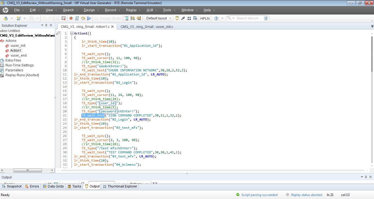Open the dropdown arrow next to New Script
Screen dimensions: 374x199
(x=24, y=18)
